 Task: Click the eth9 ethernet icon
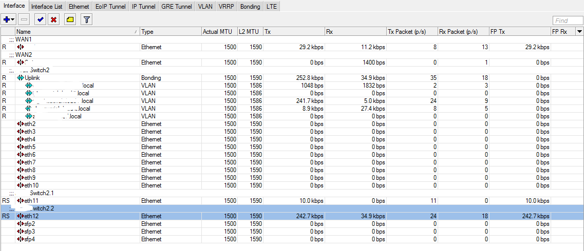21,178
